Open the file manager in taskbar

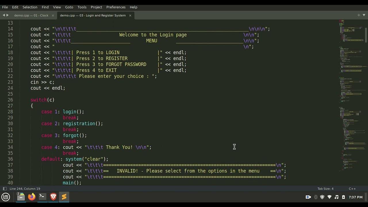click(x=21, y=197)
